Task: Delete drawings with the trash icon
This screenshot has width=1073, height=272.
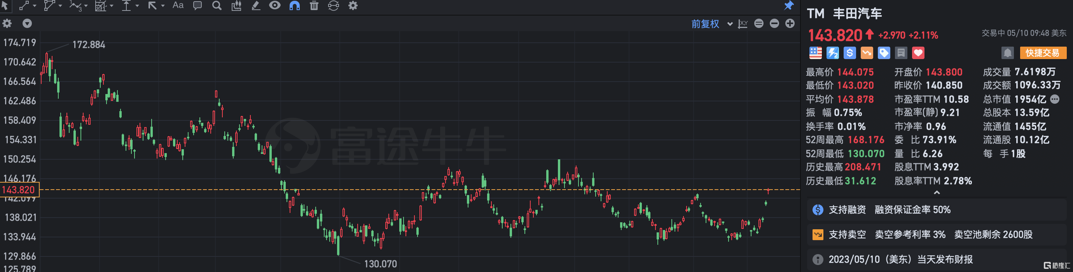Action: [314, 6]
